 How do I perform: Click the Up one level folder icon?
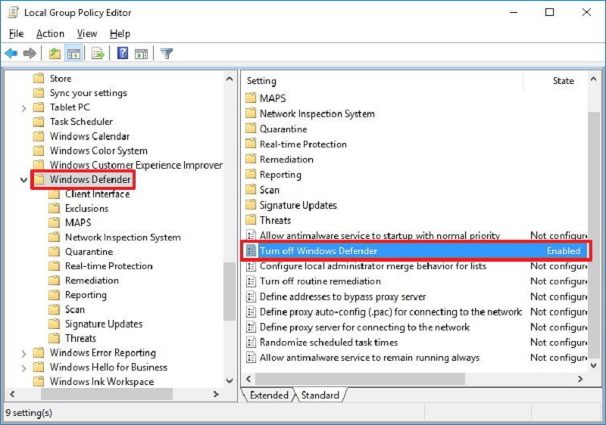[x=55, y=53]
